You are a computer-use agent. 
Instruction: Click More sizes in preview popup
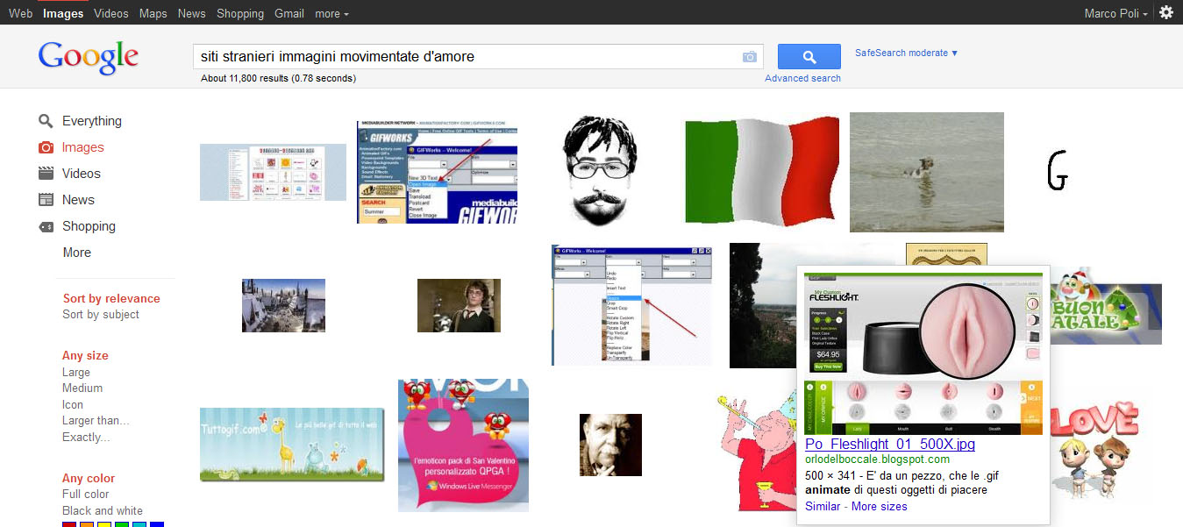pyautogui.click(x=880, y=507)
